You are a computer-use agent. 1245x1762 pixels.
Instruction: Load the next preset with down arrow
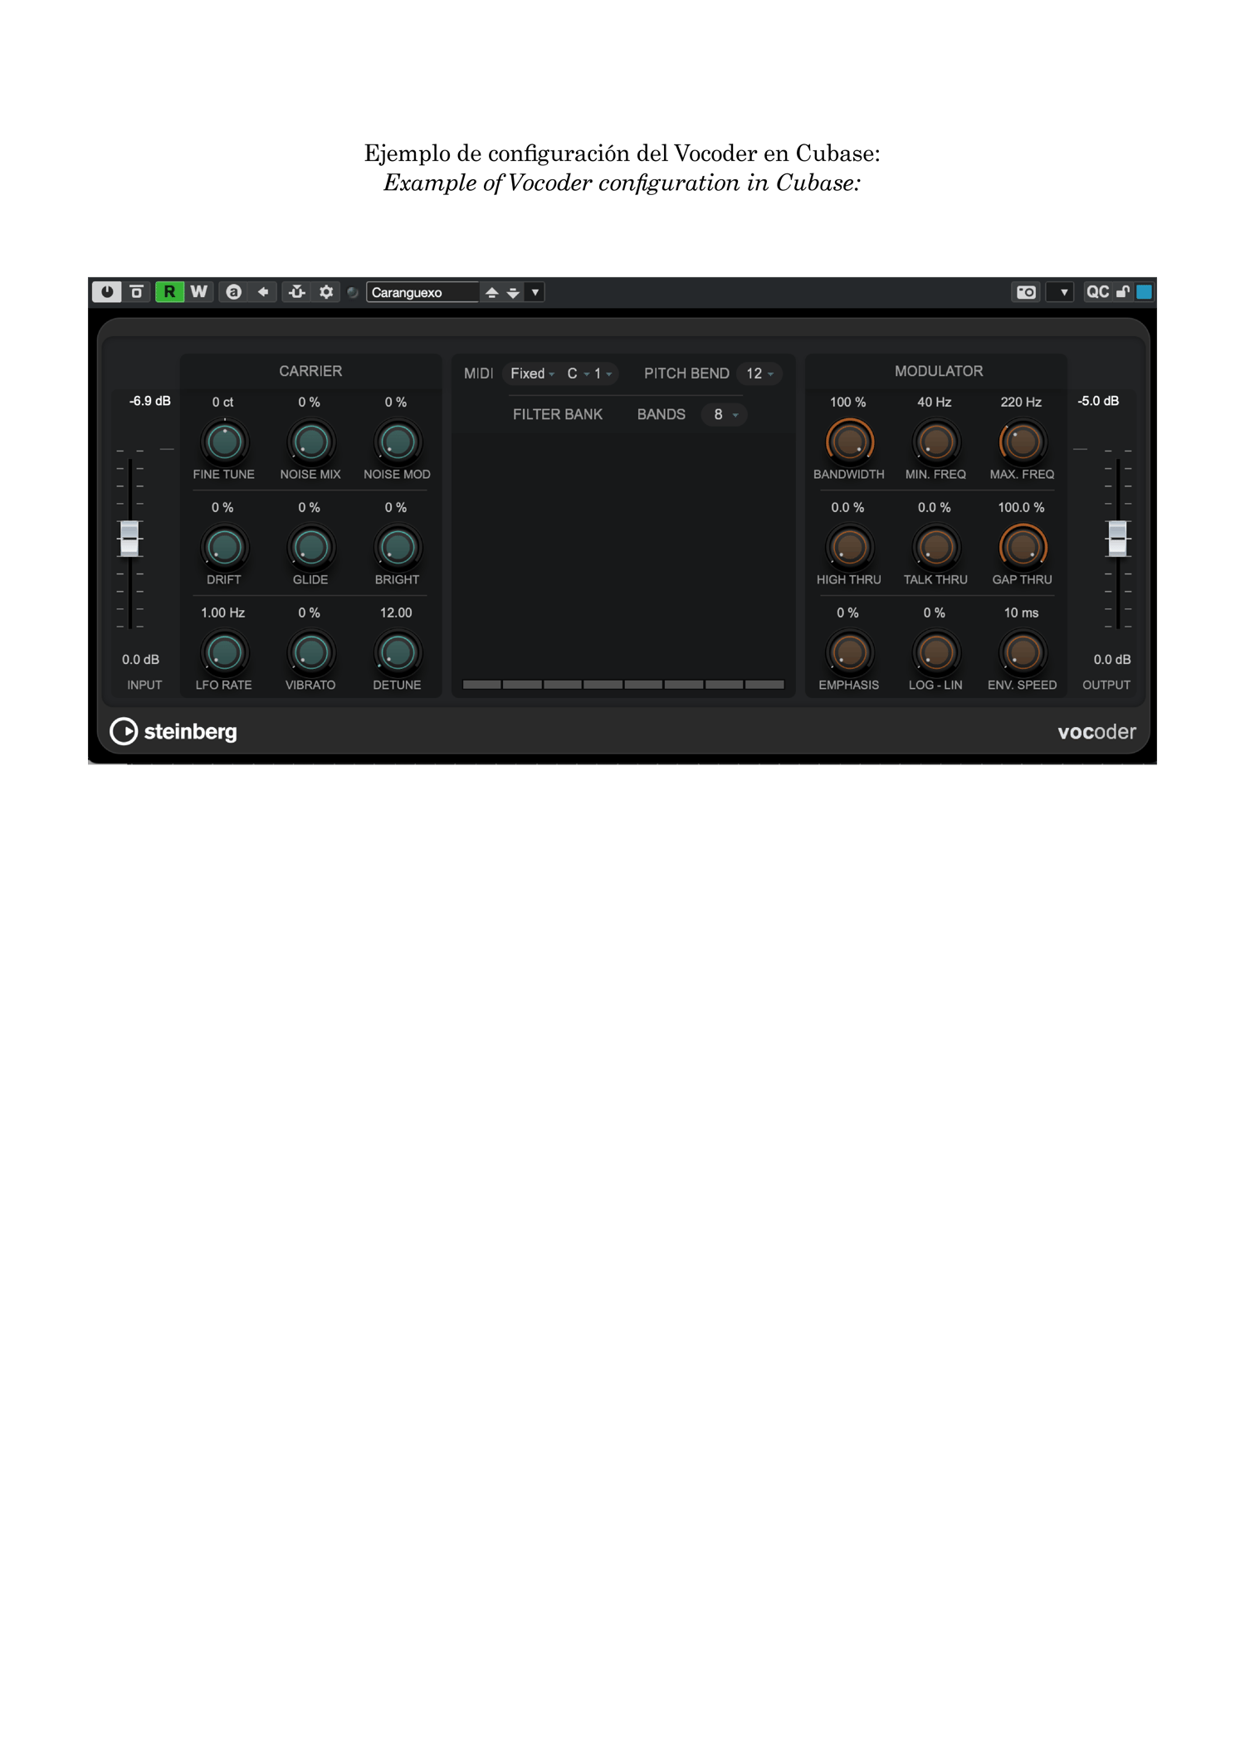click(x=513, y=292)
